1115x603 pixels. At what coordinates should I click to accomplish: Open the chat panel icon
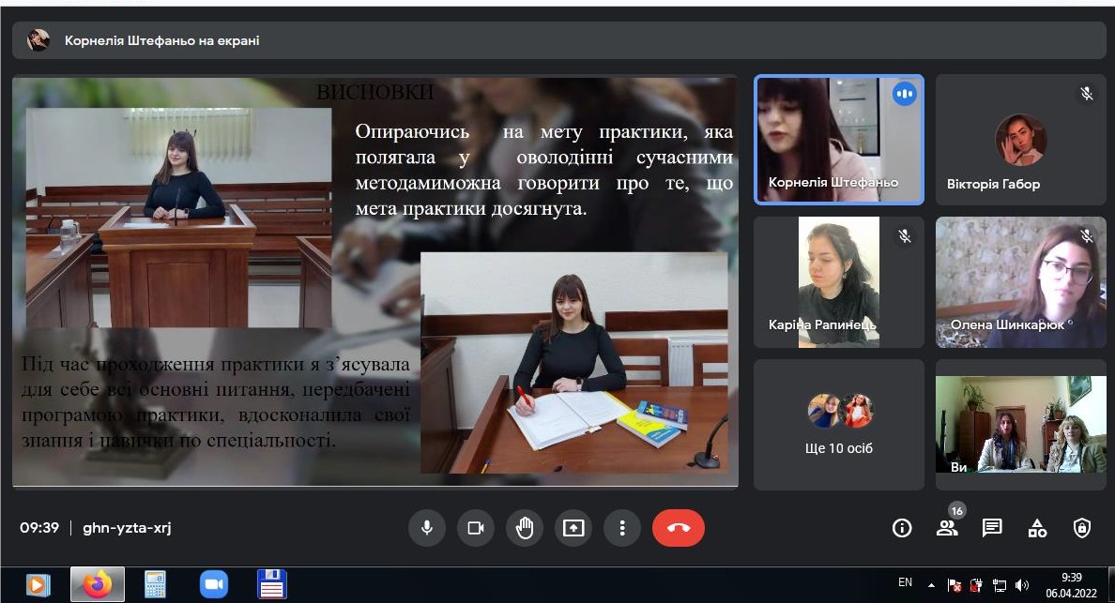(992, 528)
